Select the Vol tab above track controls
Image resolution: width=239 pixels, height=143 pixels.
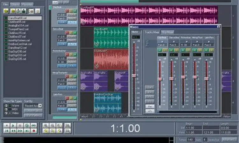[x=55, y=3]
